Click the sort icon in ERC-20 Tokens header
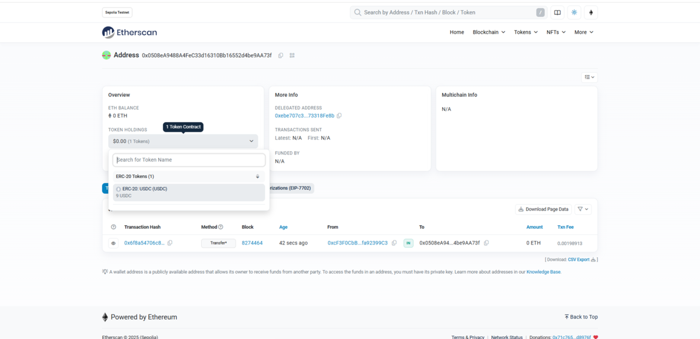The width and height of the screenshot is (700, 339). [x=258, y=176]
